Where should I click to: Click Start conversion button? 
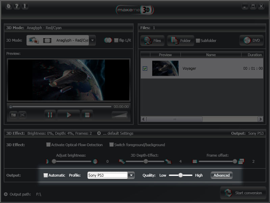(243, 193)
